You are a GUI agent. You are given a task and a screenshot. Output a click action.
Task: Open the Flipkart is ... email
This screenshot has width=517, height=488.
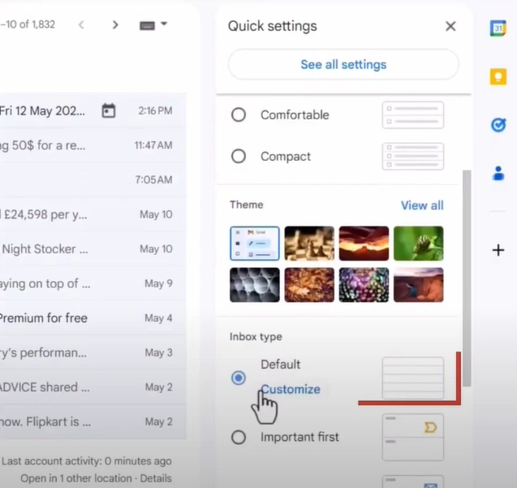[x=93, y=421]
